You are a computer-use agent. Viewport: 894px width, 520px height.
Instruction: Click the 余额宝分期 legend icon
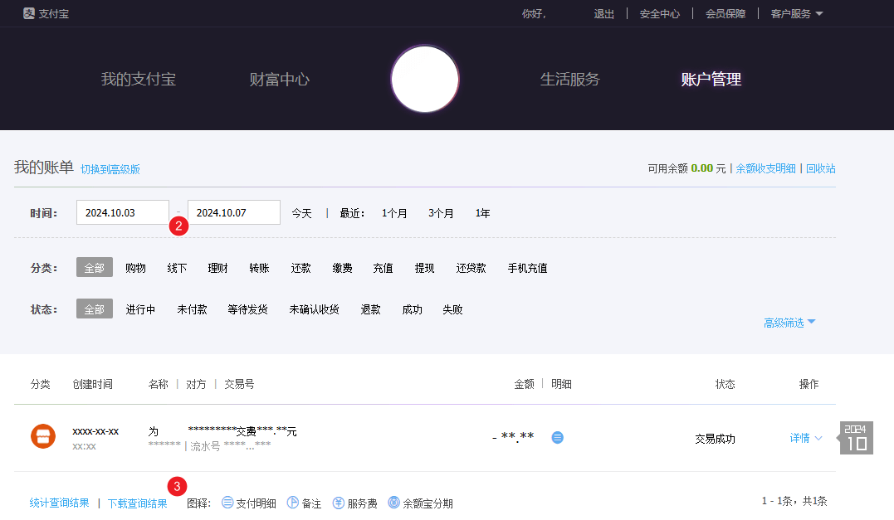pos(393,503)
